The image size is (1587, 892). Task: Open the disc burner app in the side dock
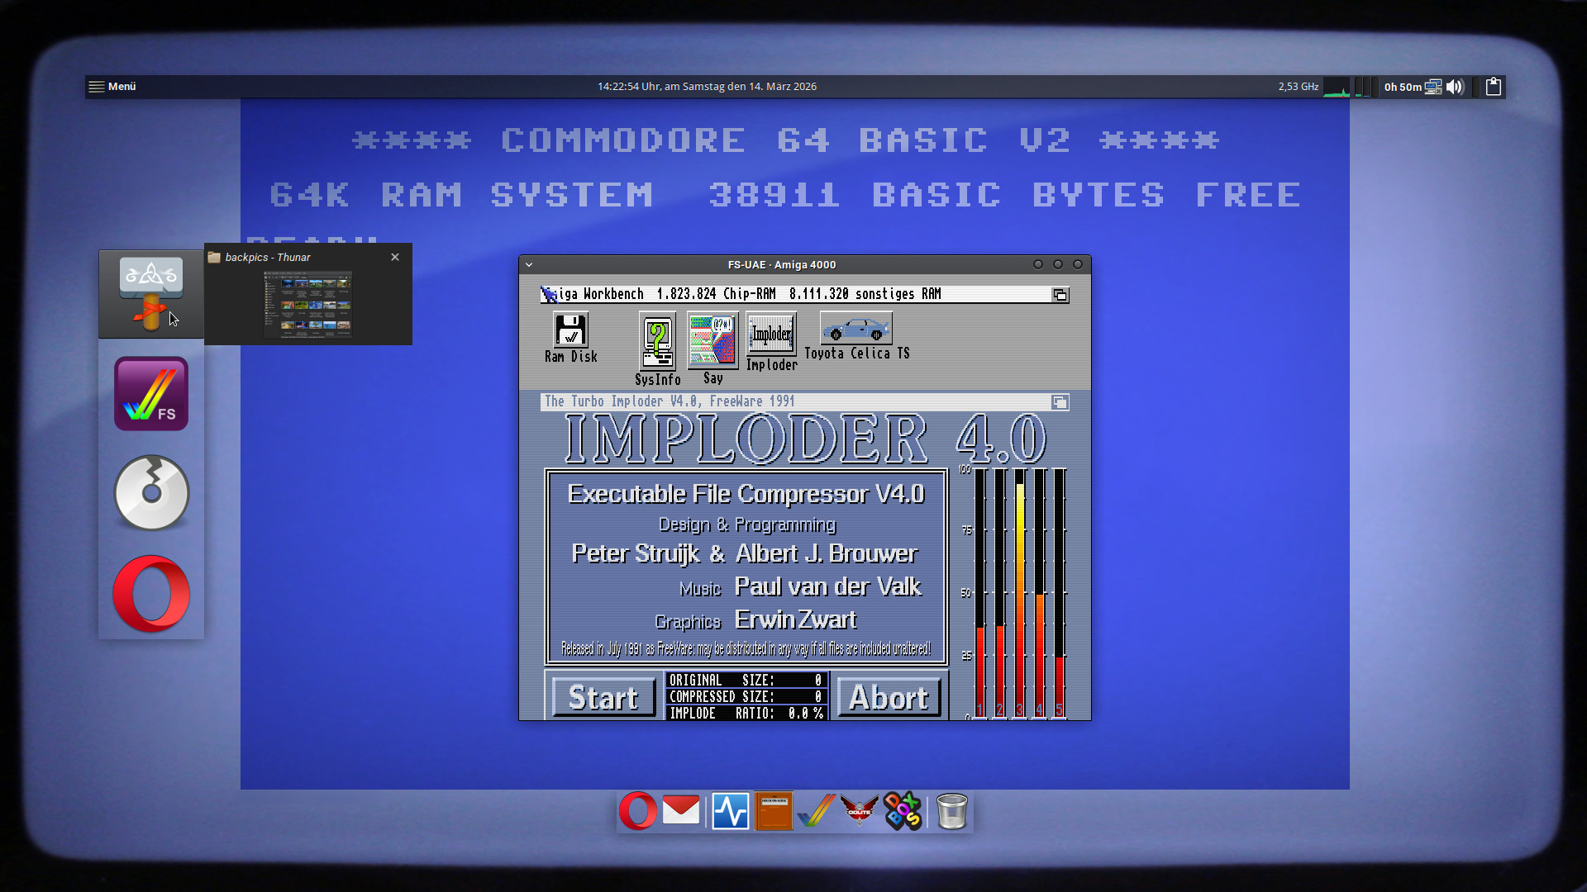coord(151,493)
